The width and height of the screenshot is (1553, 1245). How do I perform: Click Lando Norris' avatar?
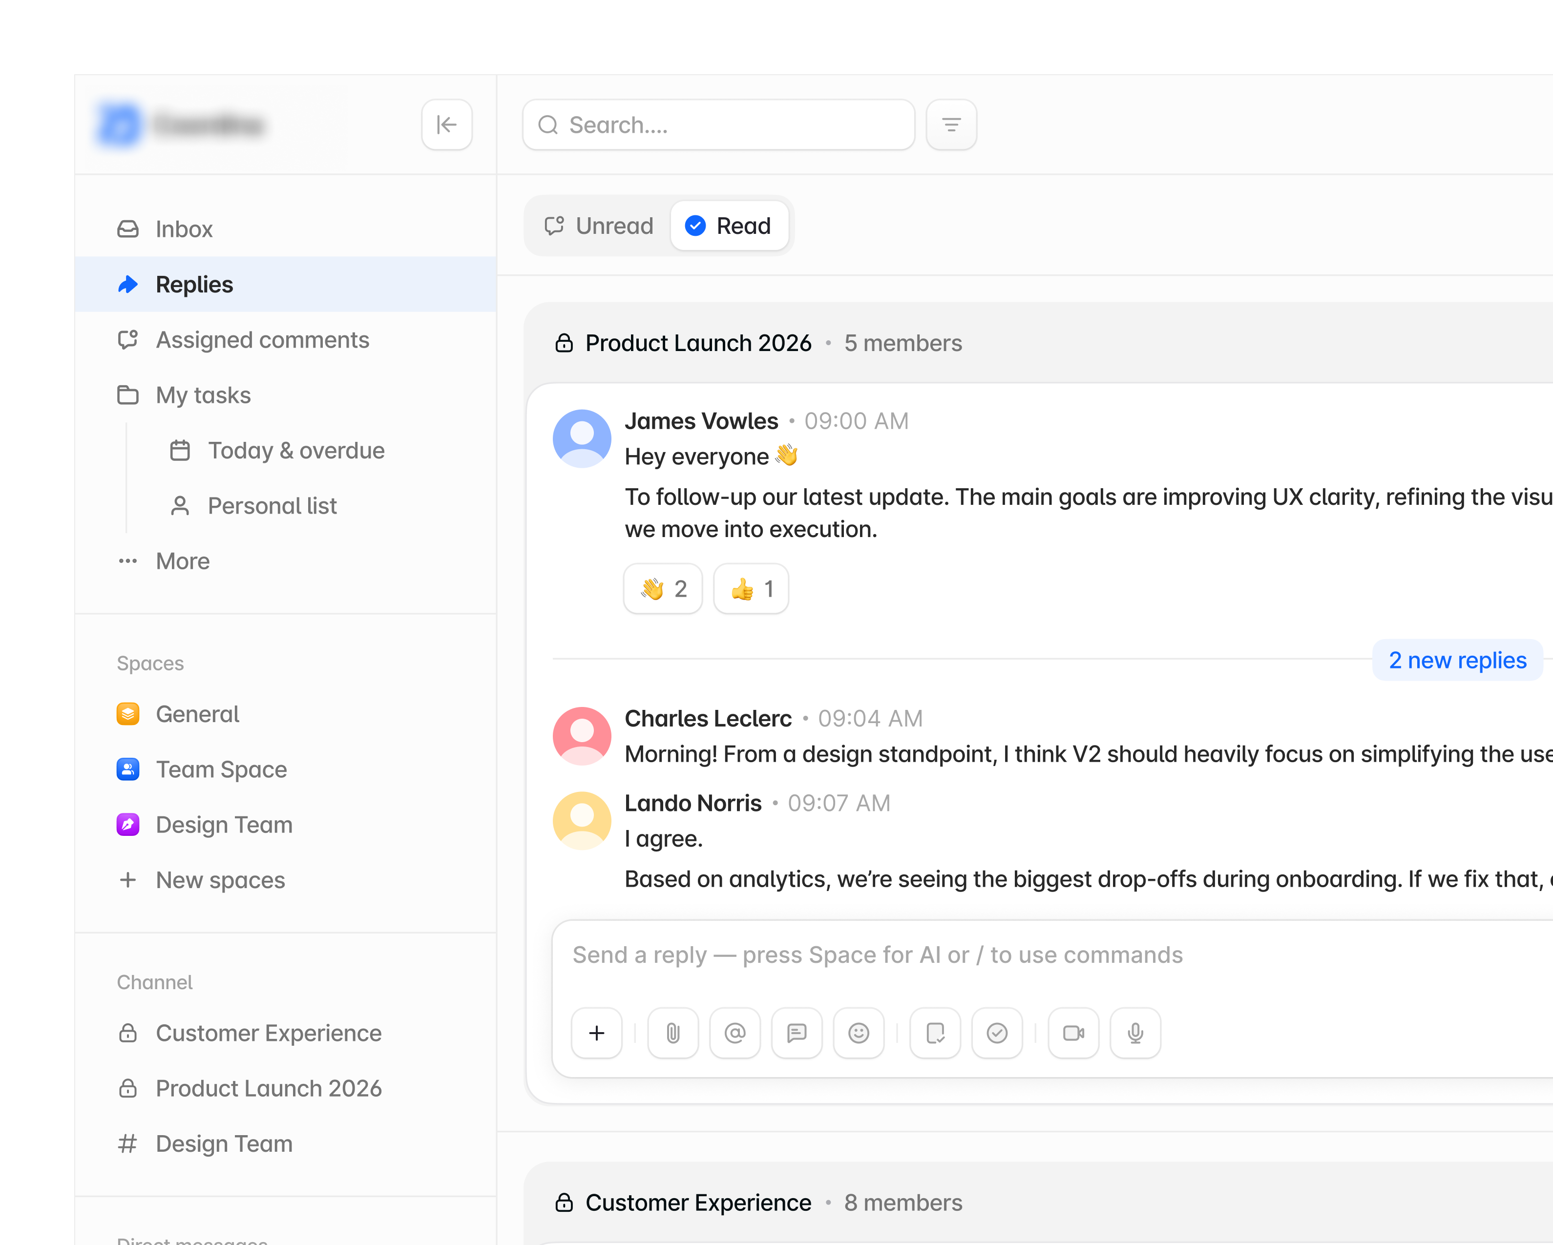pos(582,821)
